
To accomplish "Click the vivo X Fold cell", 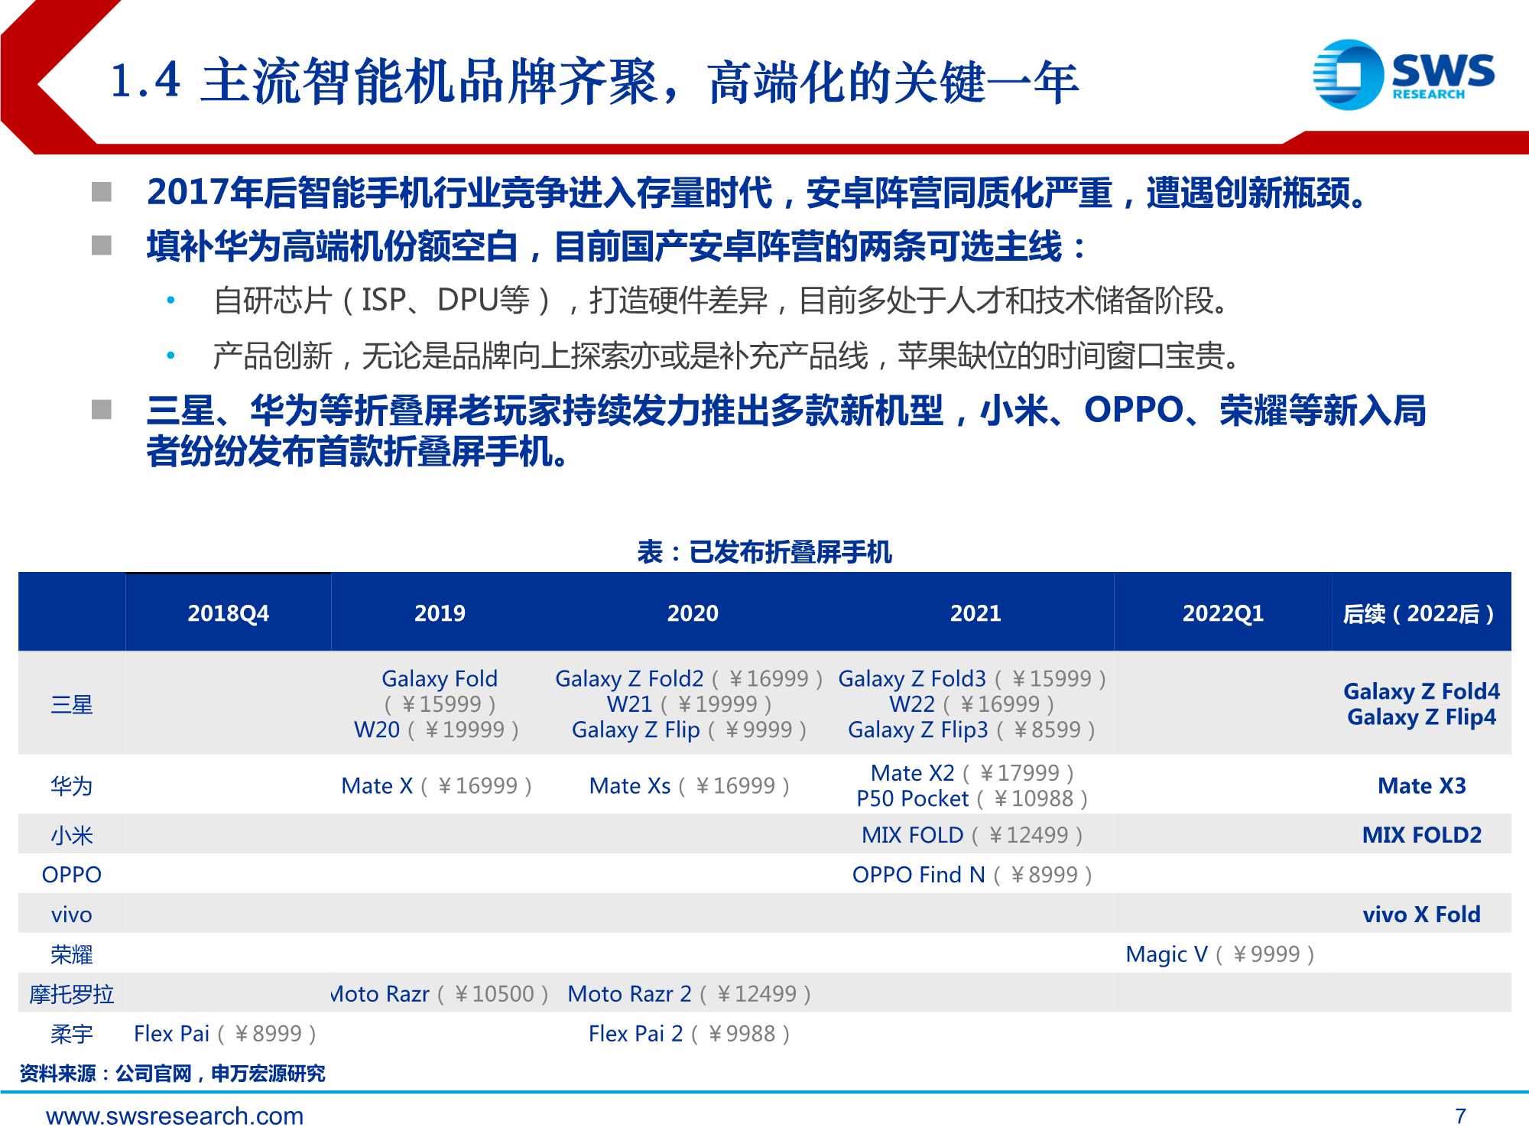I will (1421, 915).
